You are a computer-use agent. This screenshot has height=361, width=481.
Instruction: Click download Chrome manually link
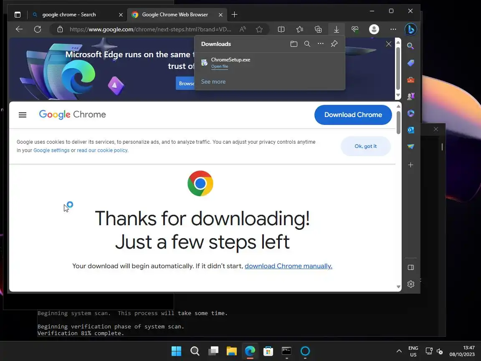(289, 266)
